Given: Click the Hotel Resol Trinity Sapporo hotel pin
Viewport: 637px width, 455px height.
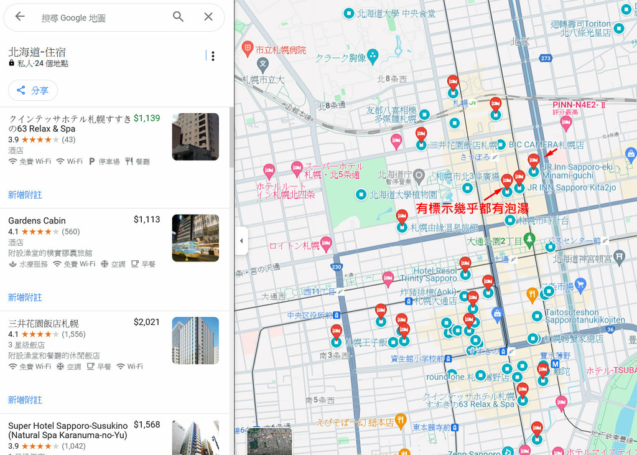Looking at the screenshot, I should (465, 265).
